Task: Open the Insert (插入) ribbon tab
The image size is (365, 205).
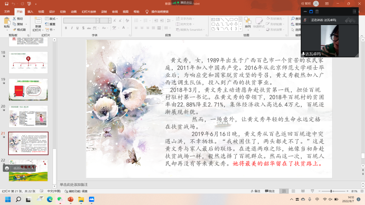Action: click(30, 12)
